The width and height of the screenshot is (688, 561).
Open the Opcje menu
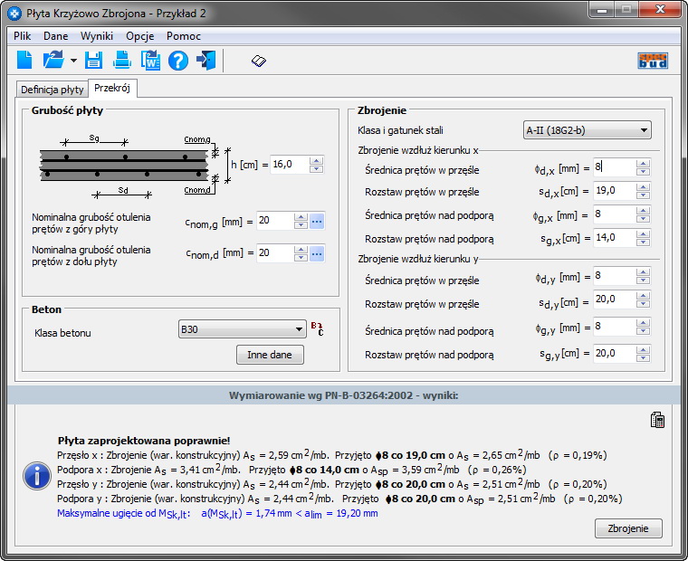tap(139, 36)
